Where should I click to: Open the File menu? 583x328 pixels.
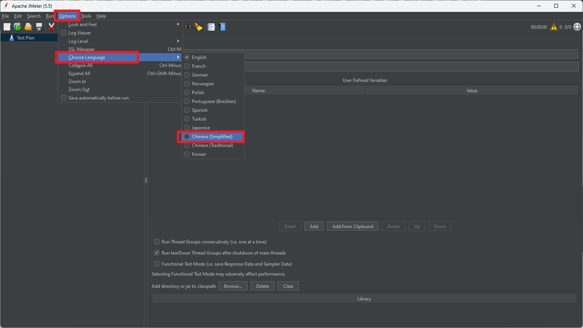coord(5,16)
